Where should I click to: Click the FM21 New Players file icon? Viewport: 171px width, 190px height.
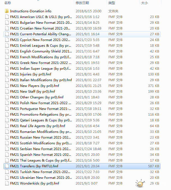pos(7,86)
